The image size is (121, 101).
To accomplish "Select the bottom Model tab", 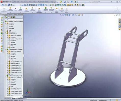I will (x=14, y=98).
